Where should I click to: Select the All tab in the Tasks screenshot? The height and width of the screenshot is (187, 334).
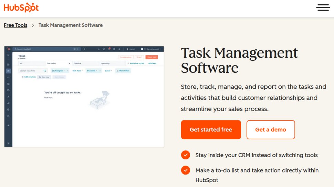coord(32,63)
